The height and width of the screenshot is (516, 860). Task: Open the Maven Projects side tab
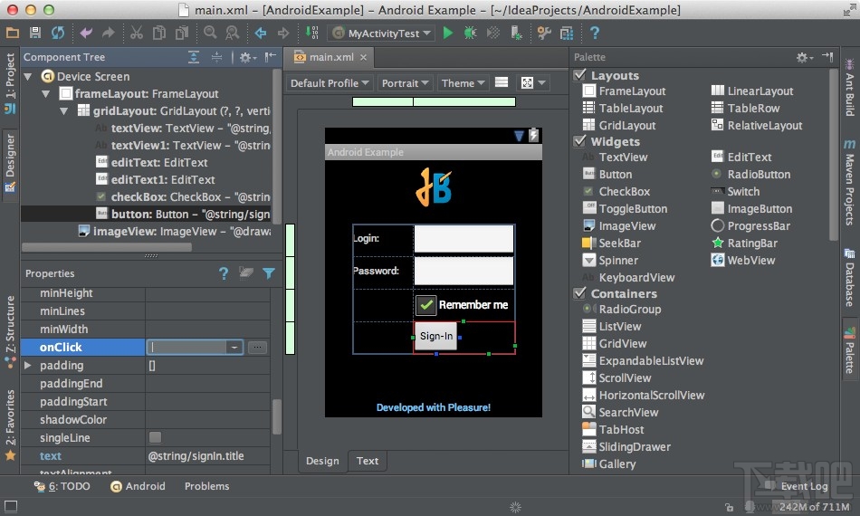coord(849,186)
